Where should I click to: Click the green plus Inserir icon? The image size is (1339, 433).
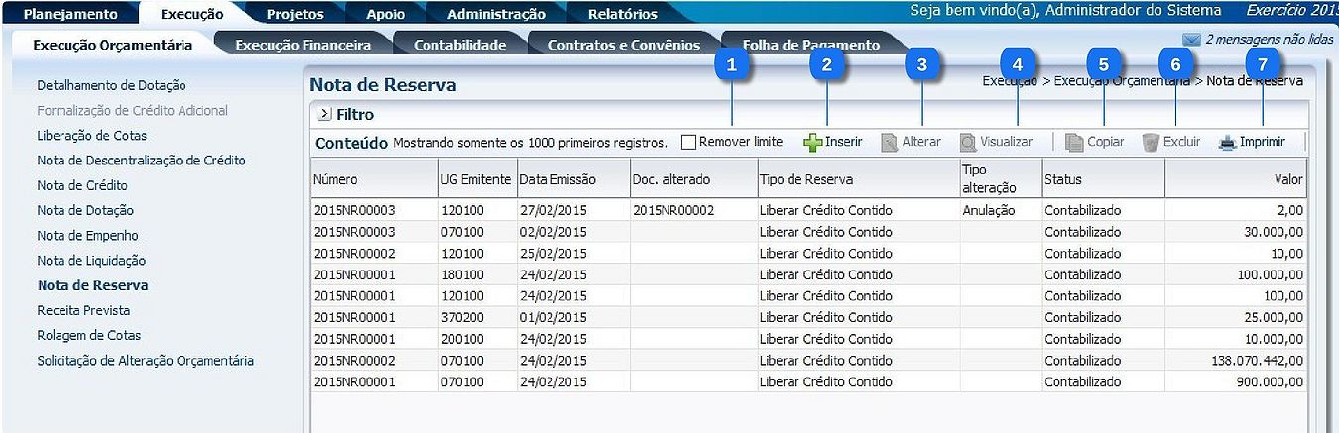pos(813,143)
